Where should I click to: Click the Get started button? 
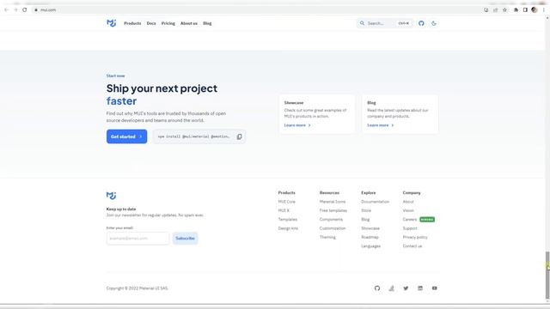[126, 136]
